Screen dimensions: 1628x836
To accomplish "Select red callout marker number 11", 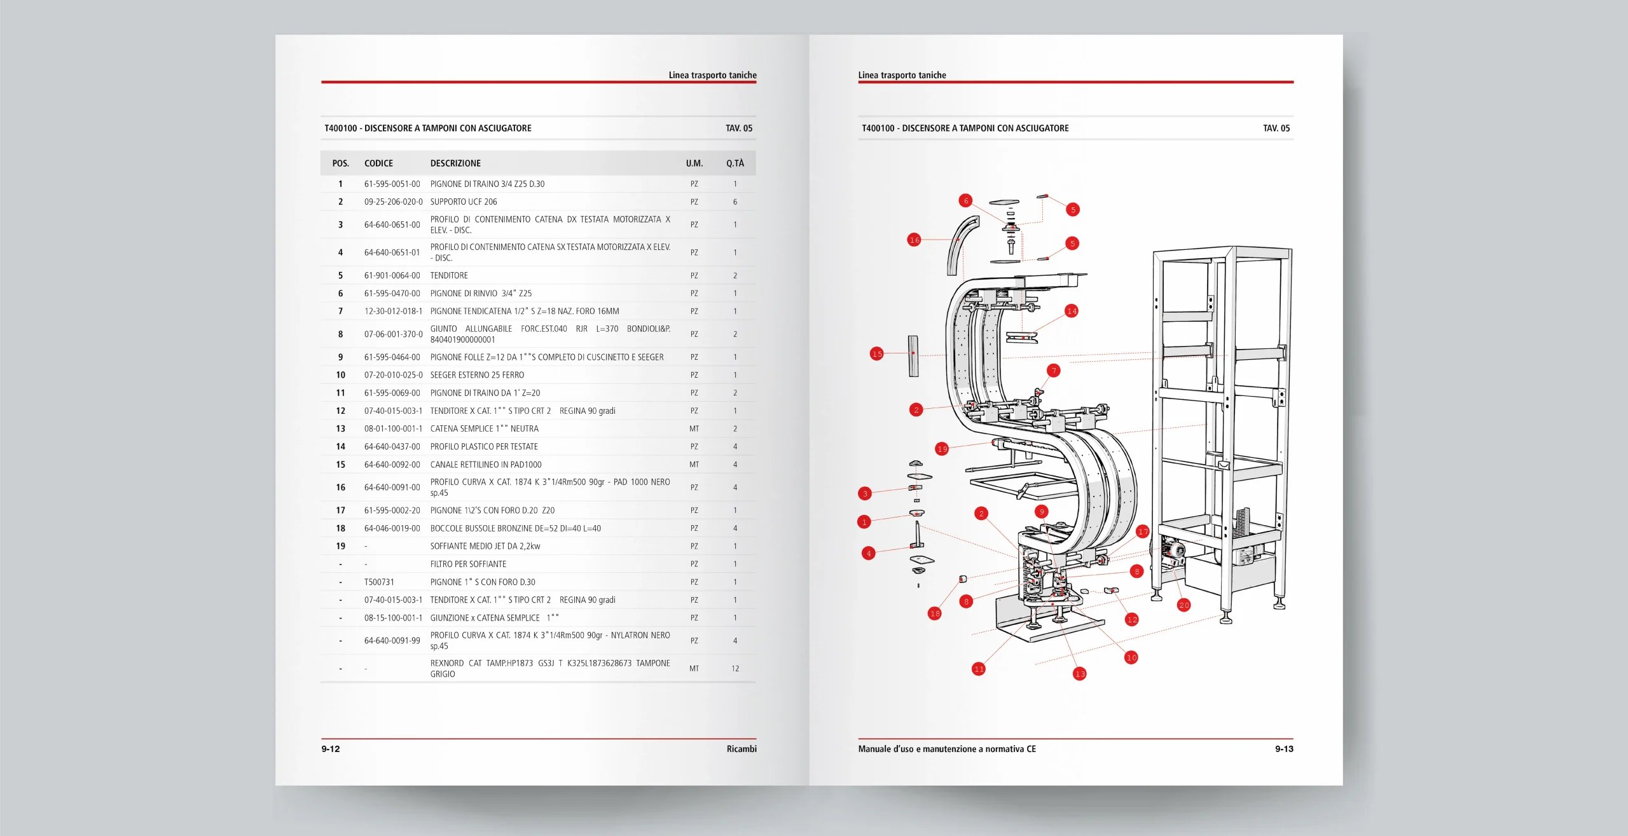I will [x=979, y=669].
